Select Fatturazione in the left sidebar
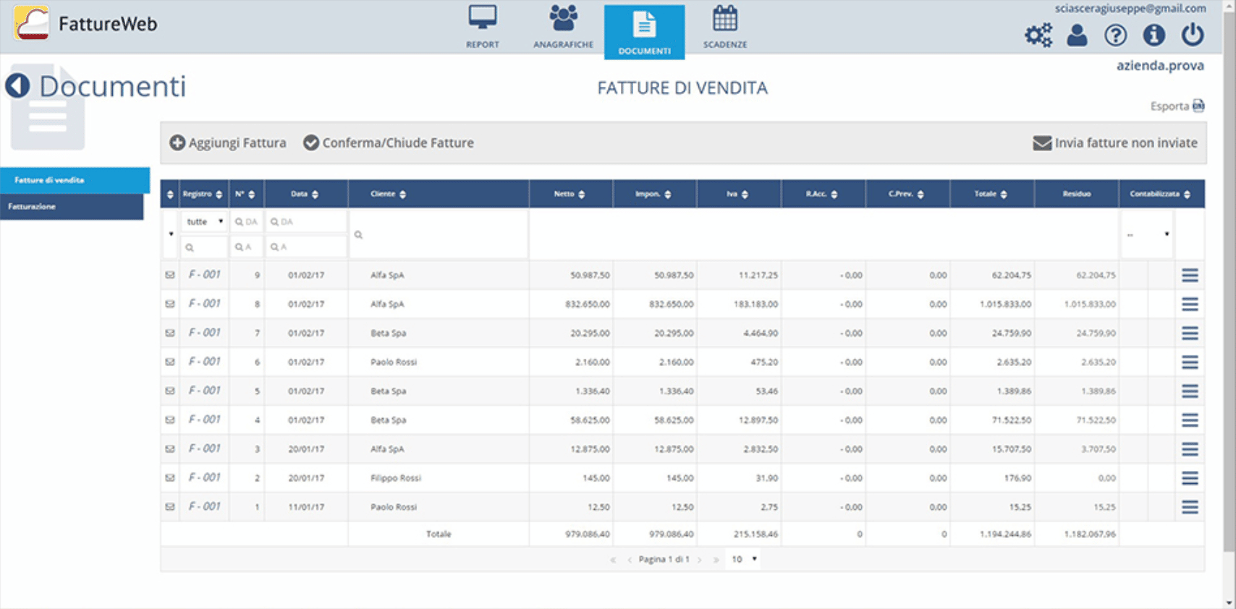This screenshot has height=609, width=1236. point(72,207)
